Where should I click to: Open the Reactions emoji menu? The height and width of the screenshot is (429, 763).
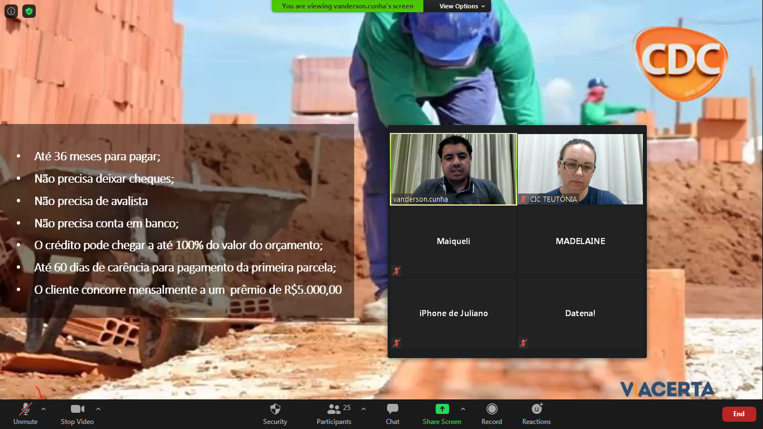[x=536, y=414]
